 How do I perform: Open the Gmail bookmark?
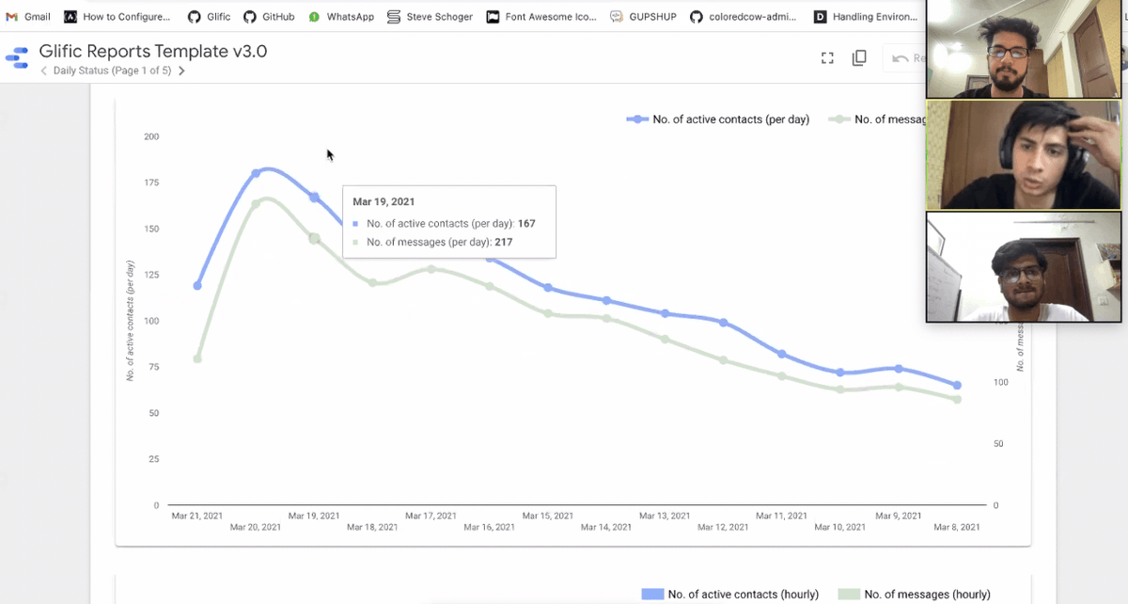[28, 17]
